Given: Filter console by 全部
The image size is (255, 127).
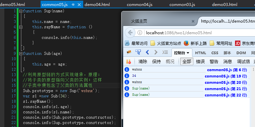Looking at the screenshot, I should click(x=187, y=62).
